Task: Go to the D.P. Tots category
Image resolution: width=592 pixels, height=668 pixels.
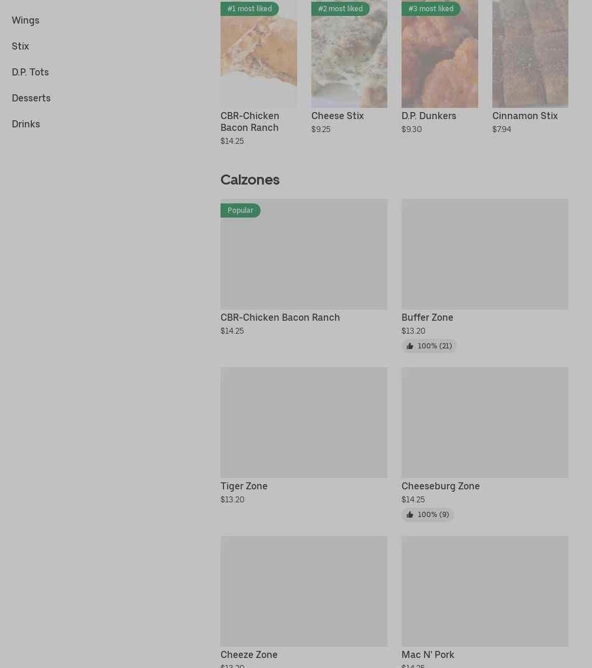Action: coord(30,72)
